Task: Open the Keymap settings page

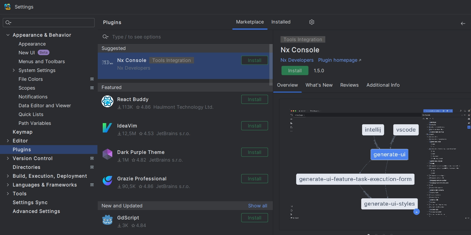Action: pyautogui.click(x=22, y=132)
